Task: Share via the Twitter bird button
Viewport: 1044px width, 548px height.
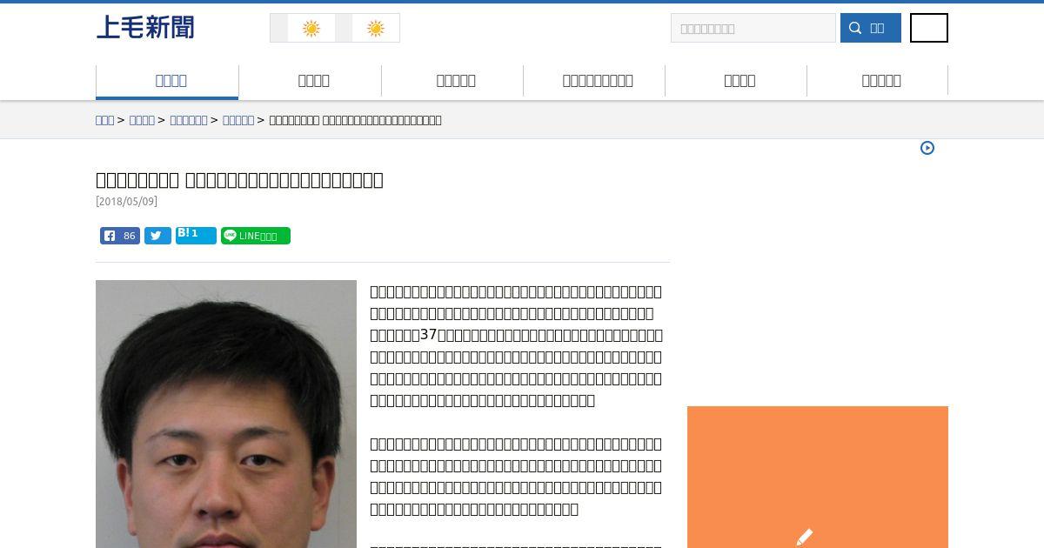Action: click(157, 236)
